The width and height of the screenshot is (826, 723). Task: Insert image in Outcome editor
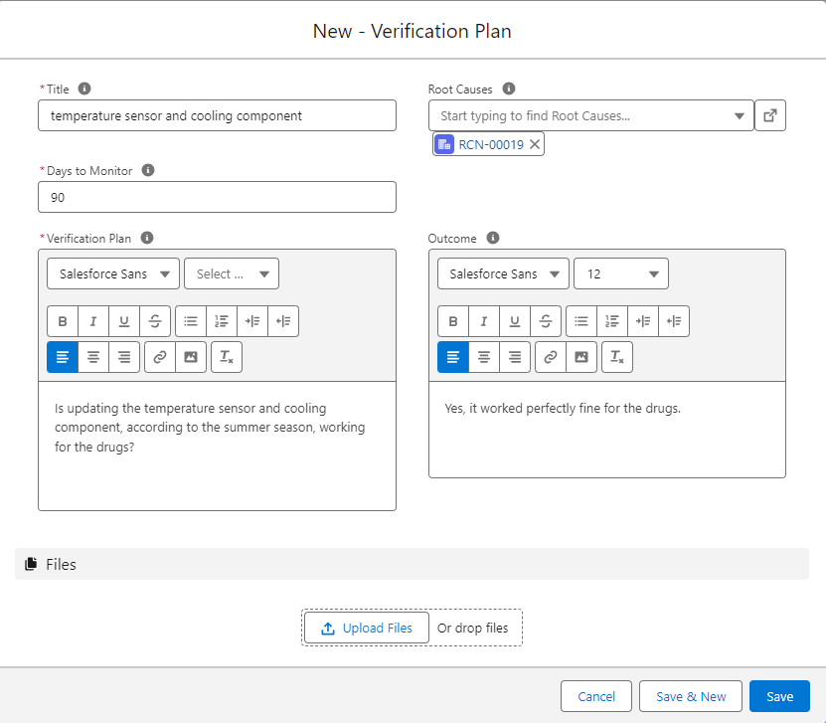coord(581,357)
